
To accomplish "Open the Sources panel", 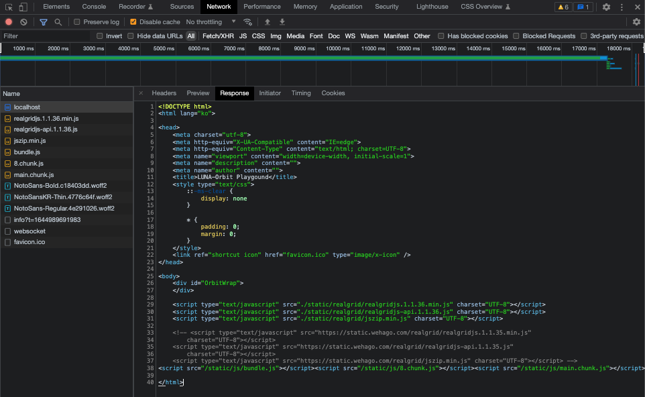I will point(182,7).
